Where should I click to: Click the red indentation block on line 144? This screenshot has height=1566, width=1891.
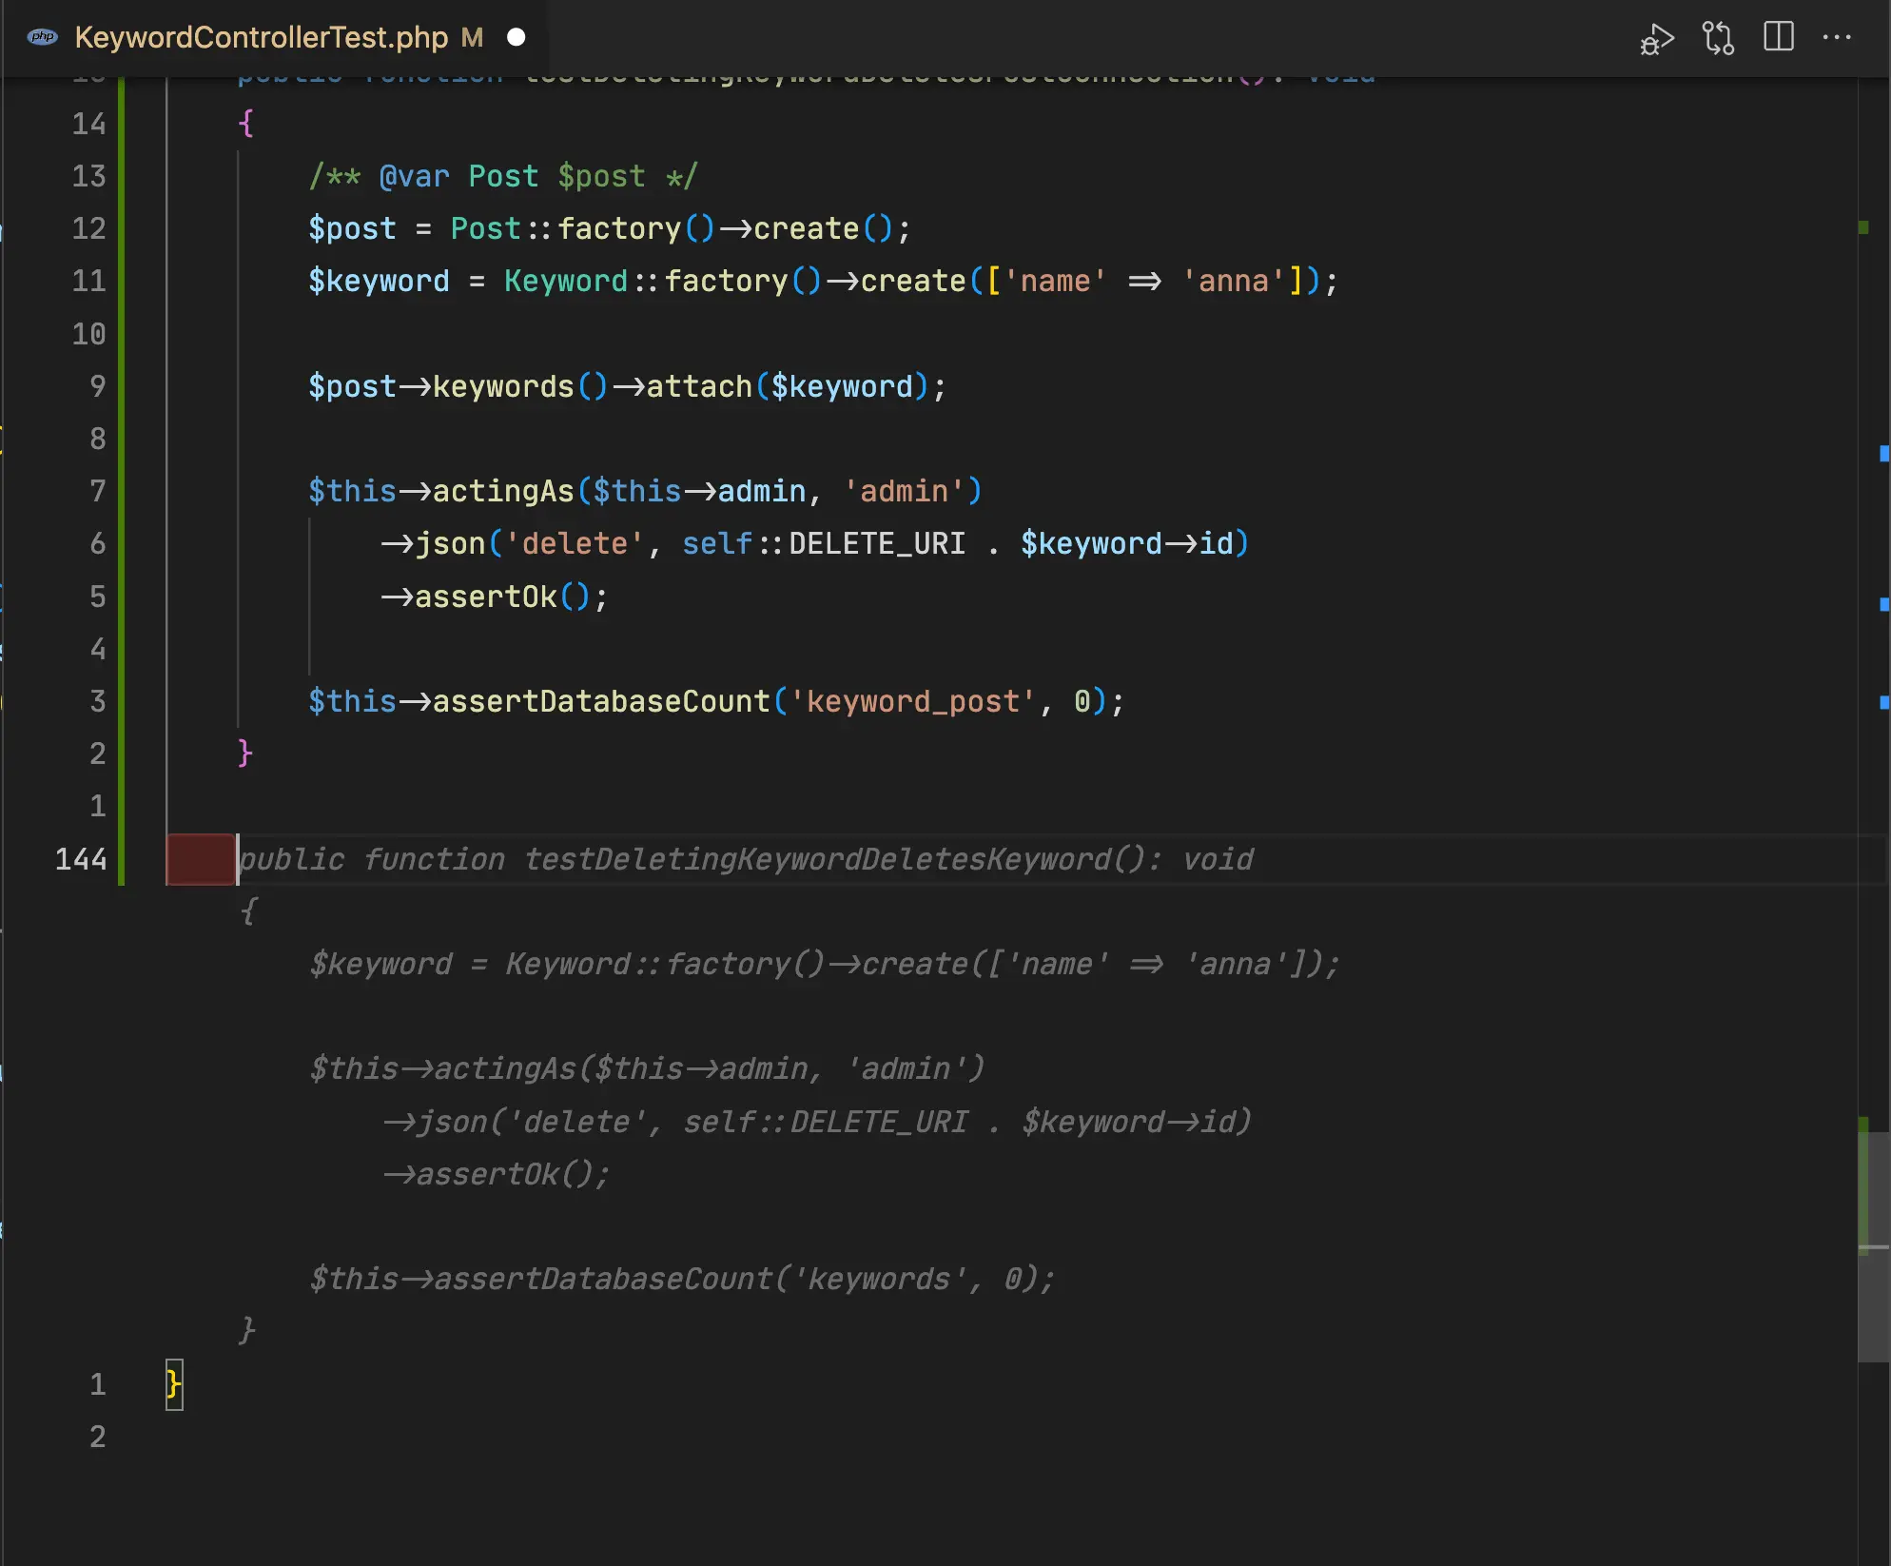click(201, 859)
